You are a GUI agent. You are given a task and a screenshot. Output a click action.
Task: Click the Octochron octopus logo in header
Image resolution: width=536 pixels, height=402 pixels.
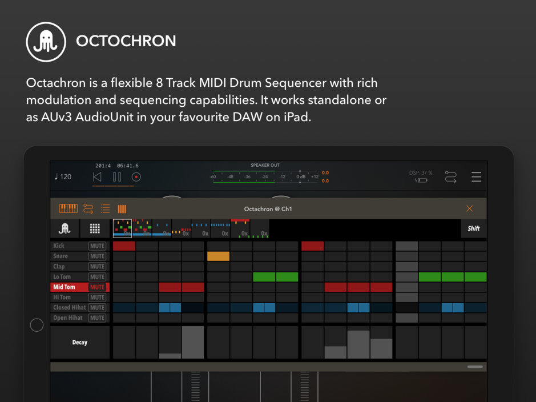[x=46, y=42]
